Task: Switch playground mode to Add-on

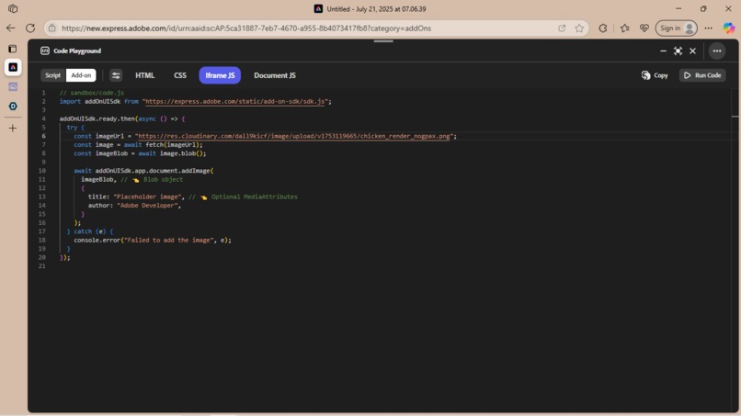Action: pyautogui.click(x=81, y=75)
